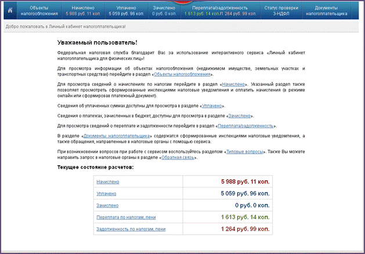Follow the «Документы налогоплательщика» link in paragraph

pos(117,136)
